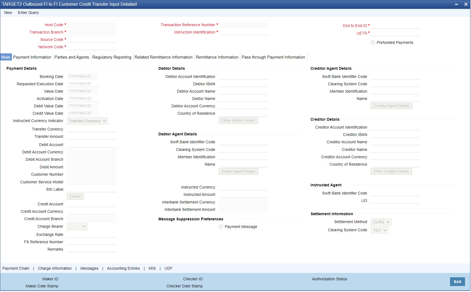Image resolution: width=471 pixels, height=292 pixels.
Task: Click Creditor Agent Swift Bank Identifier Code field
Action: (x=396, y=77)
